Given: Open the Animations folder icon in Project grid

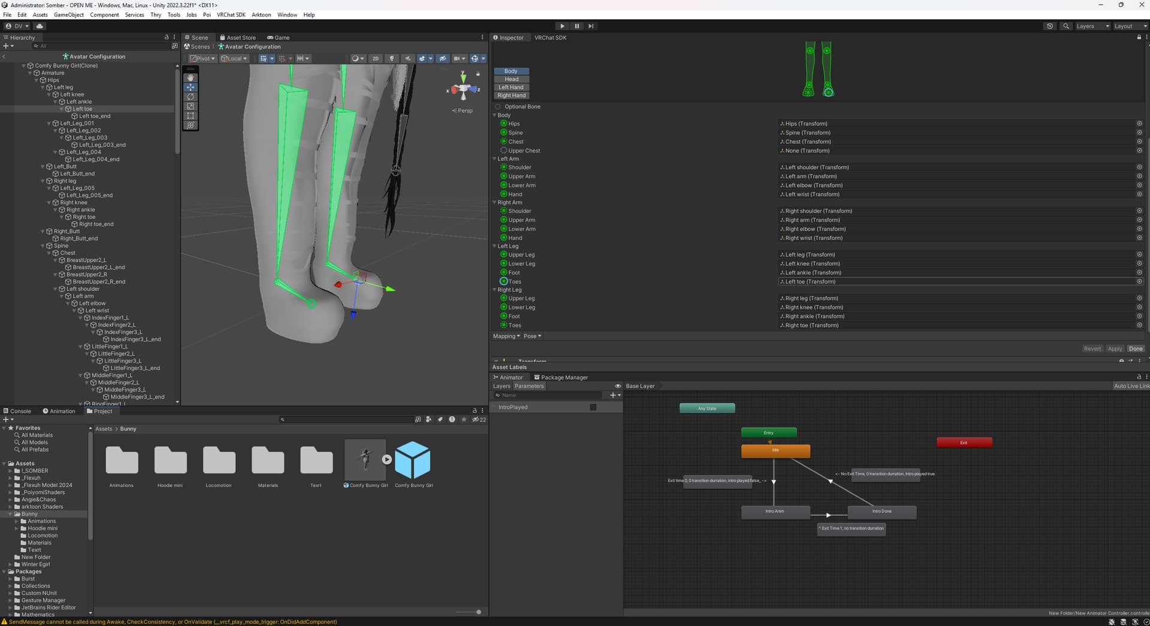Looking at the screenshot, I should (x=122, y=460).
